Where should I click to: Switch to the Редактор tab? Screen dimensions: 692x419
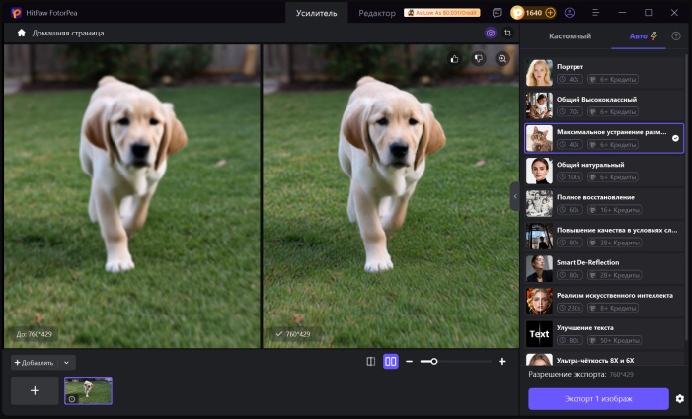(377, 13)
